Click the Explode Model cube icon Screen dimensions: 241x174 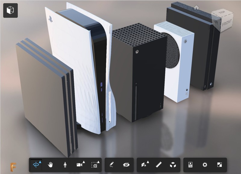click(x=173, y=165)
